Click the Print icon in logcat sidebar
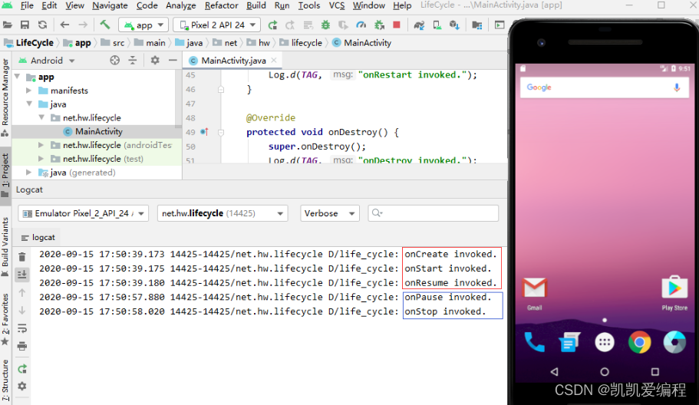 pos(22,346)
